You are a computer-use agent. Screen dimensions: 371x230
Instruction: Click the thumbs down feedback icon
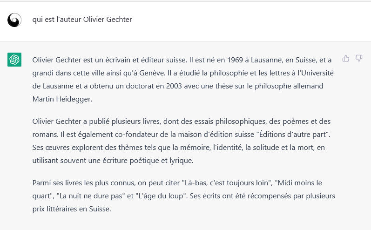tap(359, 58)
